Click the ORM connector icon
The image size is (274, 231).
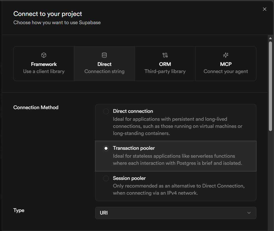165,55
